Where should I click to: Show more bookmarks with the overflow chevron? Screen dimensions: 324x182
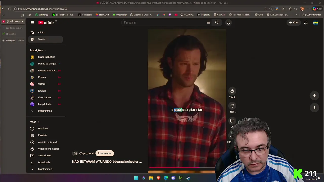pyautogui.click(x=296, y=15)
